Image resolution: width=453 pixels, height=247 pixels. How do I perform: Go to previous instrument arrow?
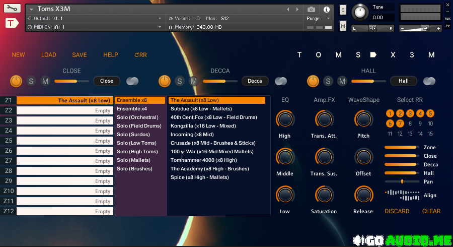click(x=288, y=10)
